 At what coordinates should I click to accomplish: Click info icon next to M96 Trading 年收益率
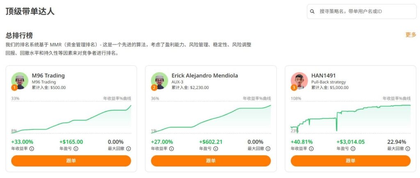pyautogui.click(x=32, y=148)
